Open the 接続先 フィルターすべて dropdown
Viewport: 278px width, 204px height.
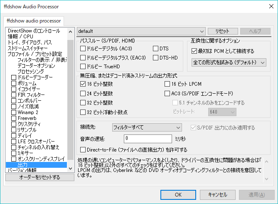click(147, 127)
